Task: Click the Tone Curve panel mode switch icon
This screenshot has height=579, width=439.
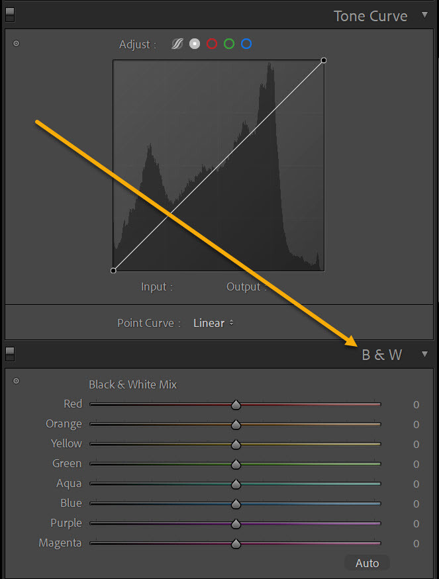Action: (9, 15)
